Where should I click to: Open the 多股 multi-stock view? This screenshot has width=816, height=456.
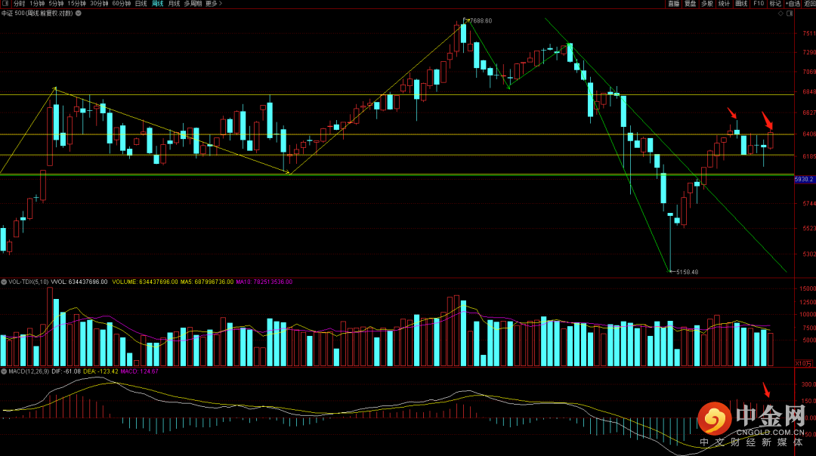707,4
